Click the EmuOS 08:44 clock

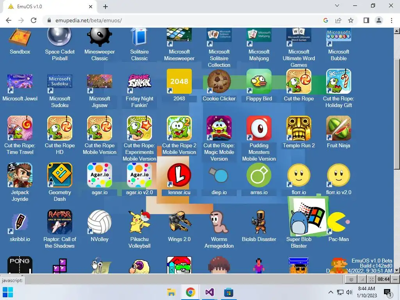(x=384, y=279)
